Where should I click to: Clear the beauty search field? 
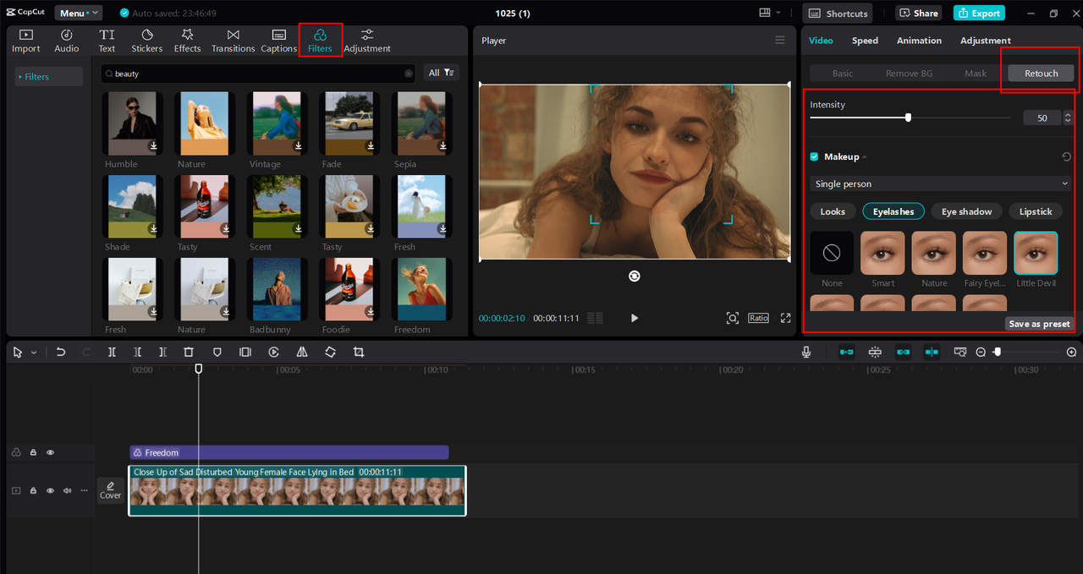[x=409, y=74]
